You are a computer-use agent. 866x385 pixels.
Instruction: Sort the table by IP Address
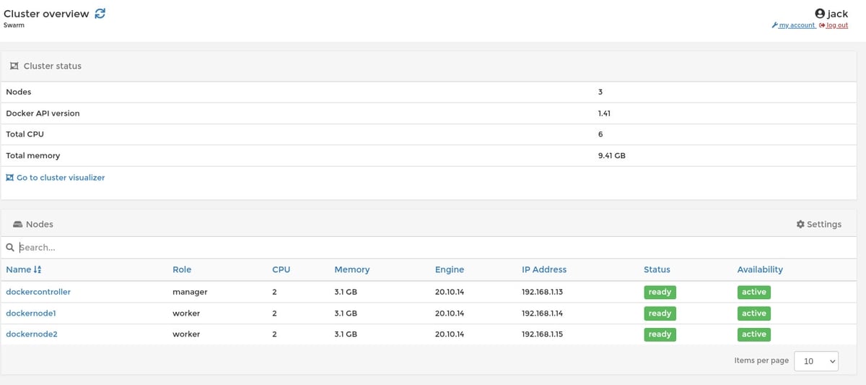click(x=544, y=269)
